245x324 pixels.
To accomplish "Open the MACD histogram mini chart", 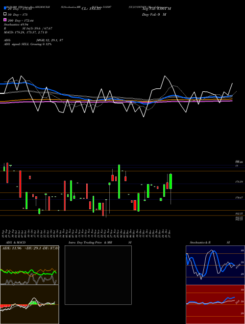I will point(29,304).
